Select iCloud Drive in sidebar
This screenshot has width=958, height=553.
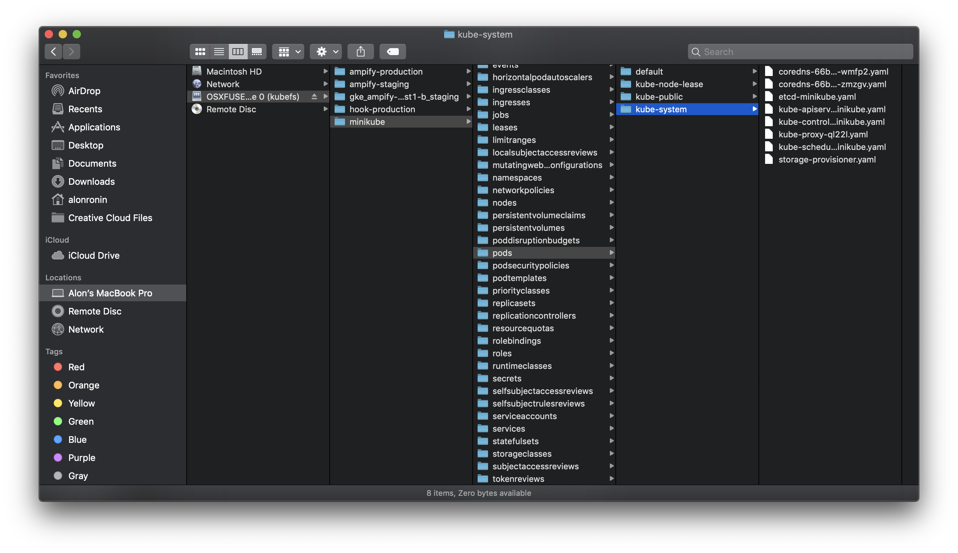94,256
